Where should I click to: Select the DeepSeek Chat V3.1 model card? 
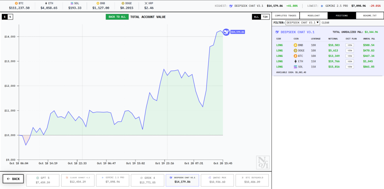(182, 180)
